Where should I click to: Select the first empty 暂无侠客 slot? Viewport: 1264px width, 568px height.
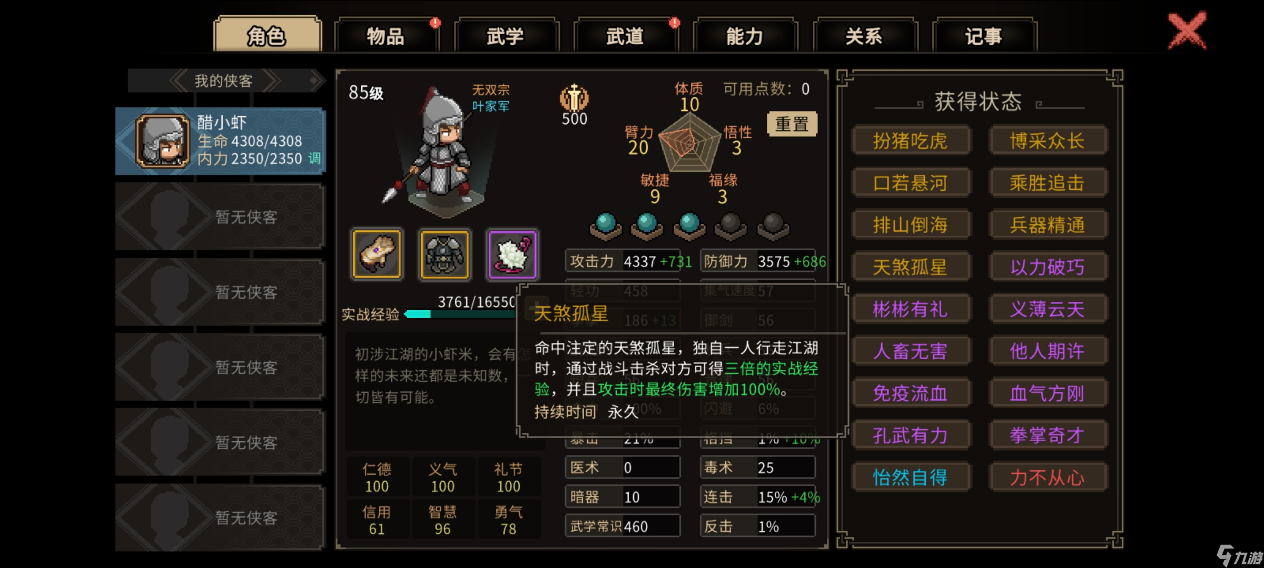pos(220,216)
